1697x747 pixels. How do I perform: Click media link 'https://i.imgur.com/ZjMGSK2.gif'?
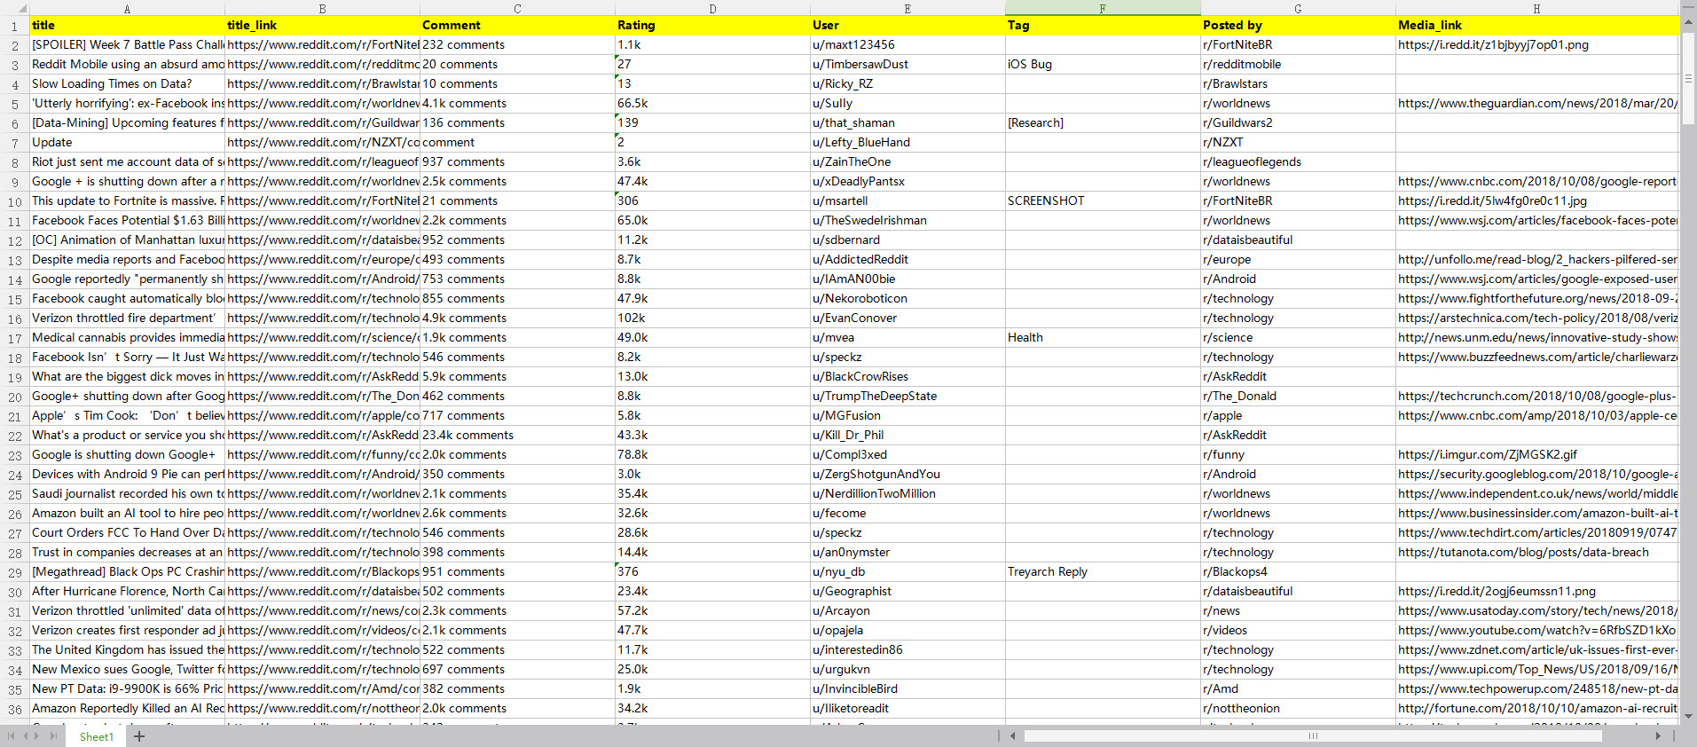[x=1536, y=454]
